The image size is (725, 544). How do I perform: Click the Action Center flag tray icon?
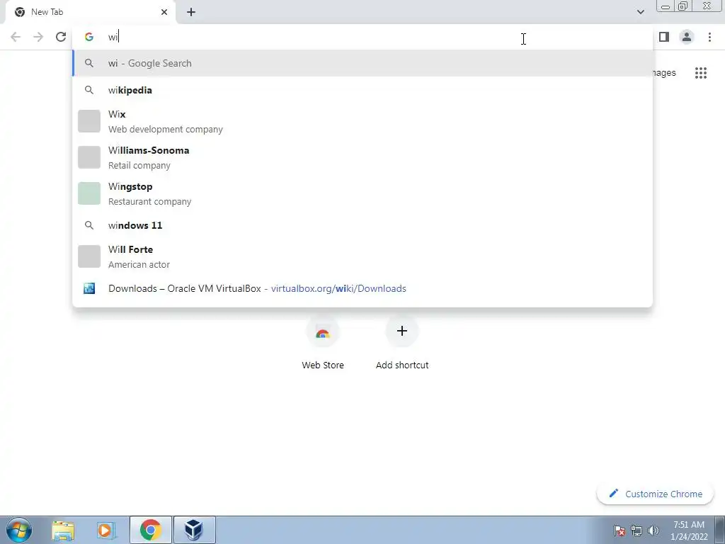[x=620, y=530]
